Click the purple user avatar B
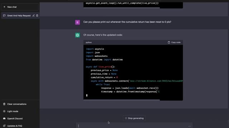229x128 pixels. coord(78,22)
